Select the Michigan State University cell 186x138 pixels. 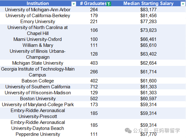click(38, 63)
